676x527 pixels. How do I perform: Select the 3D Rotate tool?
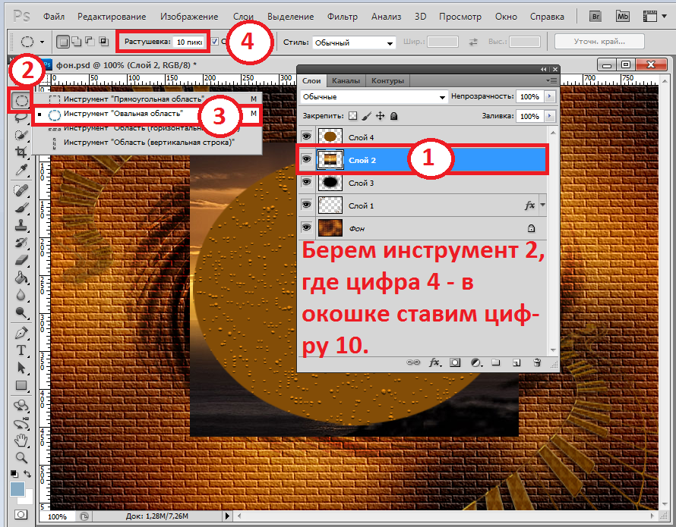21,406
